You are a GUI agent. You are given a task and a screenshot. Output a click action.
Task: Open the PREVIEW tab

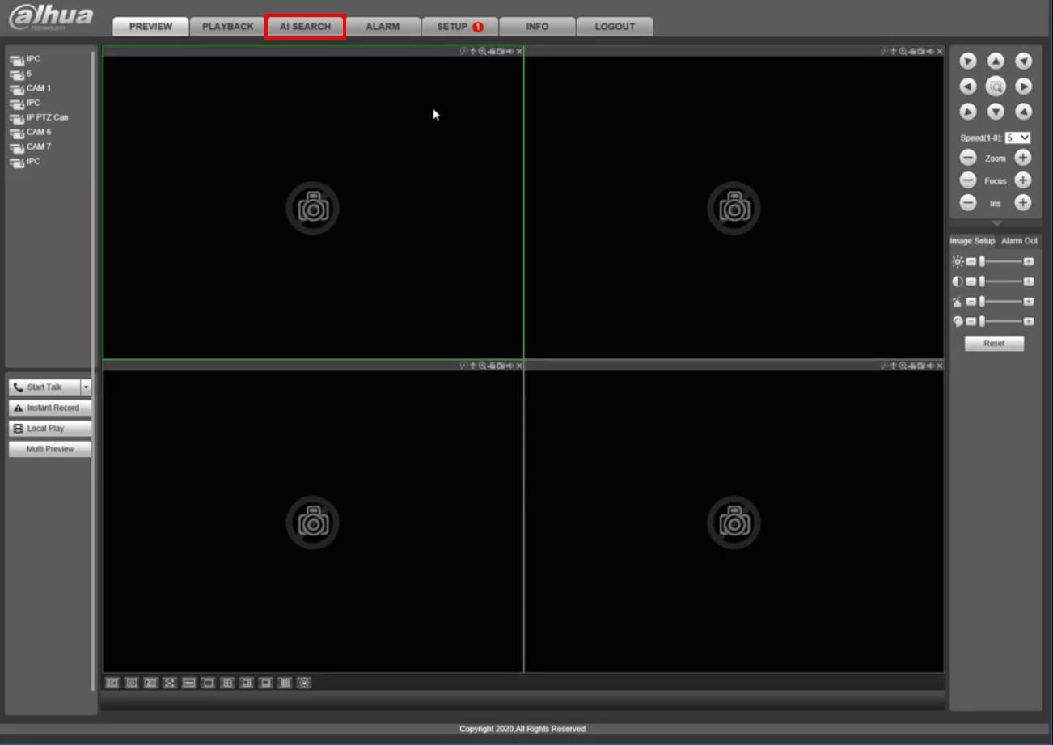click(150, 27)
